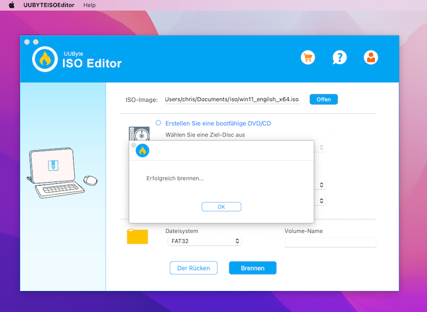Click the Volume-Name input field
Screen dimensions: 427x312
click(330, 242)
